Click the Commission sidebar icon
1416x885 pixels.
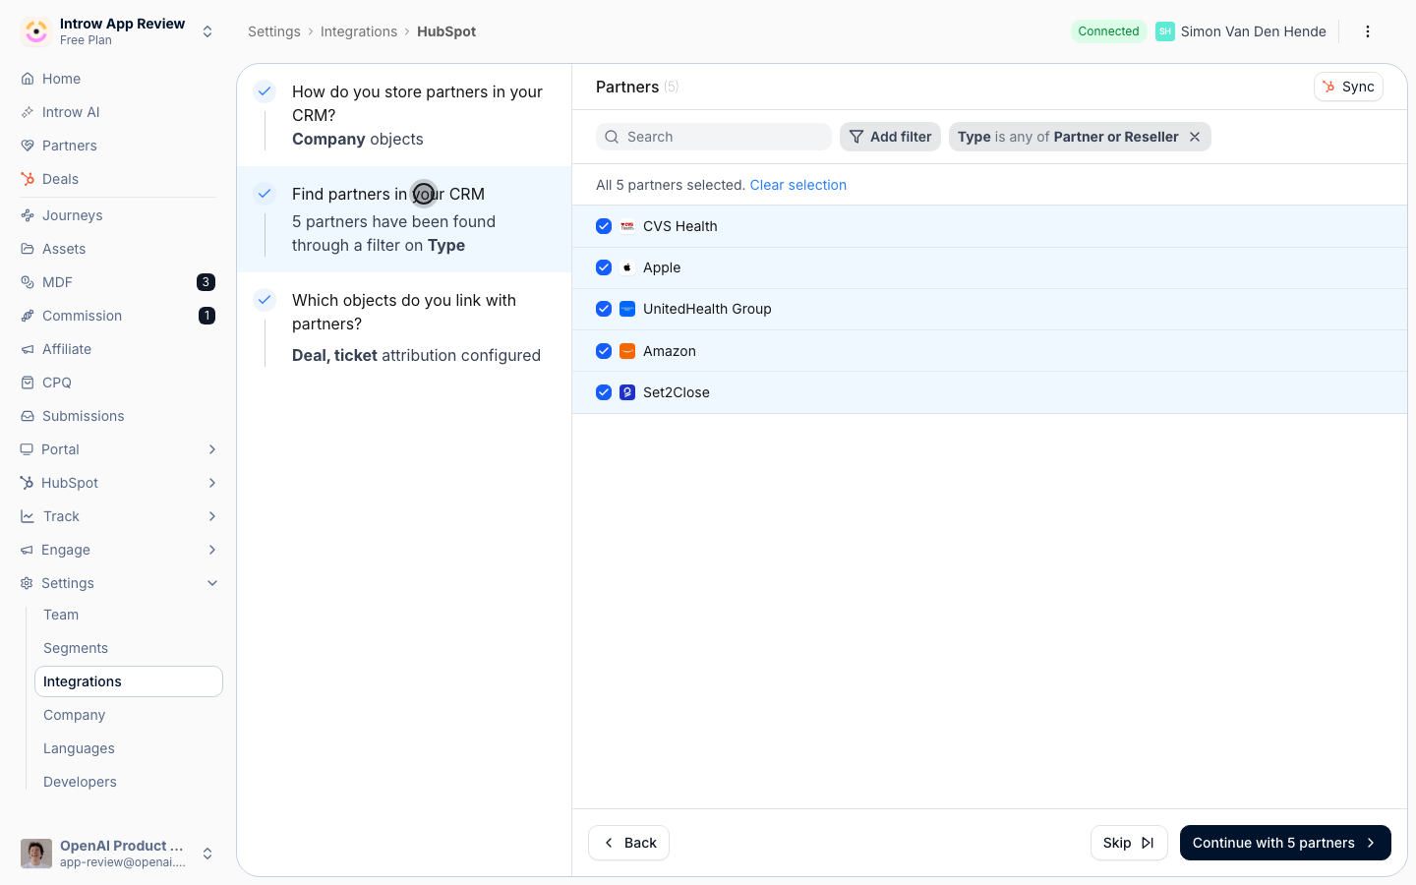28,316
